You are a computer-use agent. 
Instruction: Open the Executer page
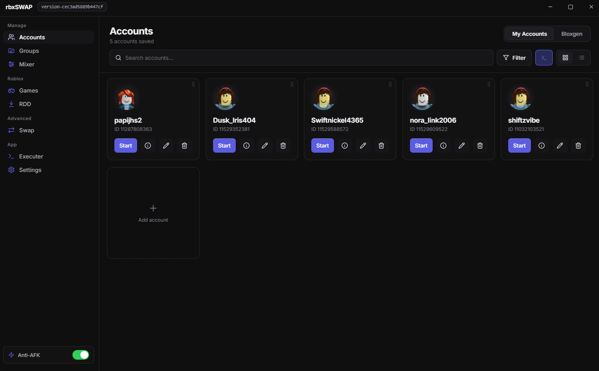pyautogui.click(x=48, y=156)
